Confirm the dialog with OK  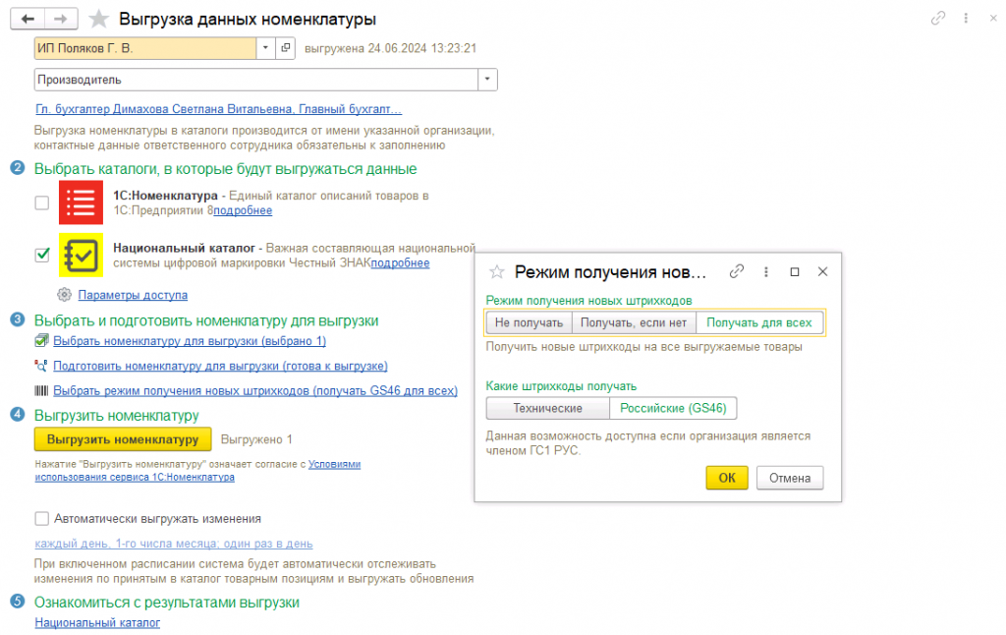click(726, 478)
